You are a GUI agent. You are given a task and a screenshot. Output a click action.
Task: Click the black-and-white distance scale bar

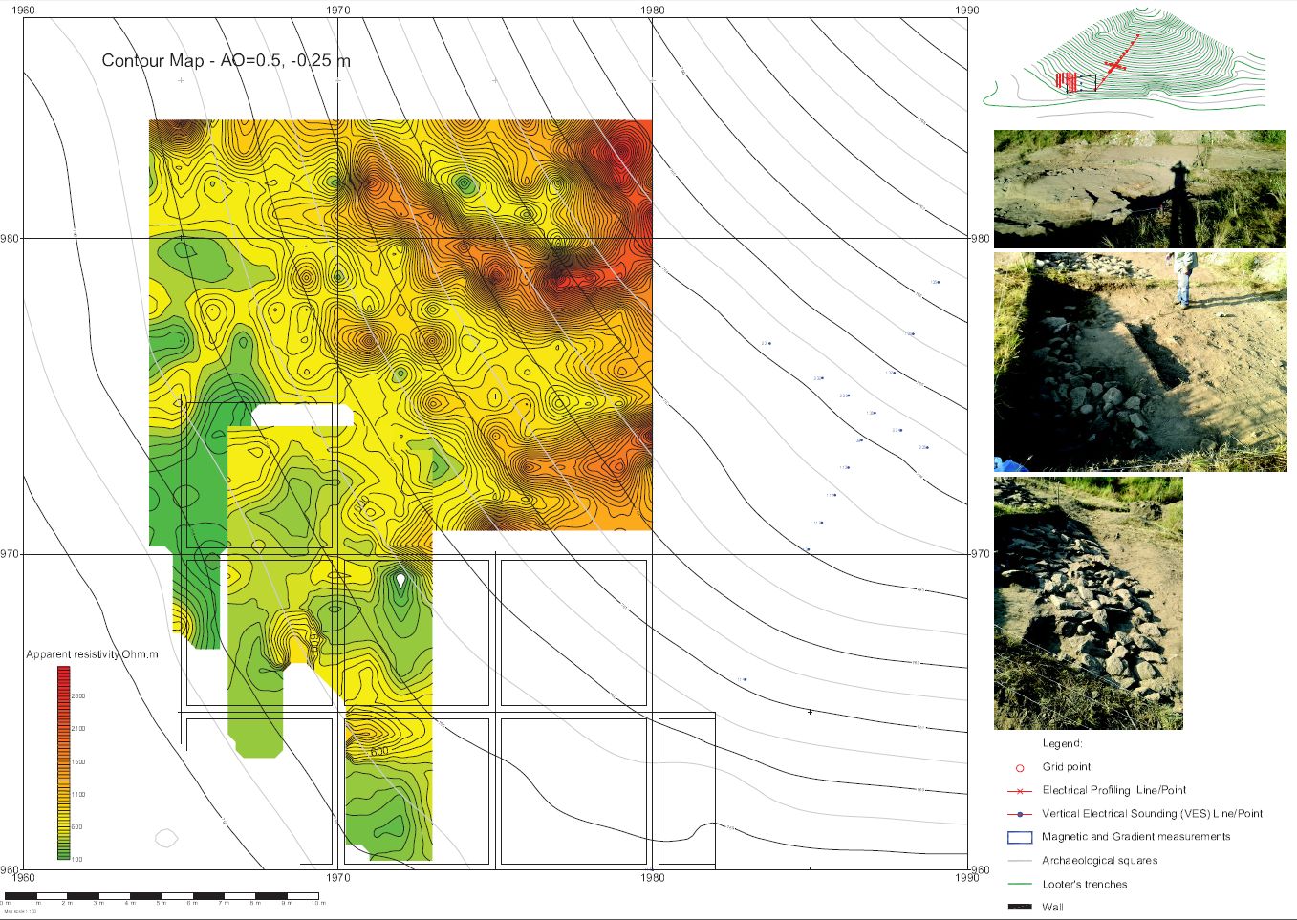[162, 896]
